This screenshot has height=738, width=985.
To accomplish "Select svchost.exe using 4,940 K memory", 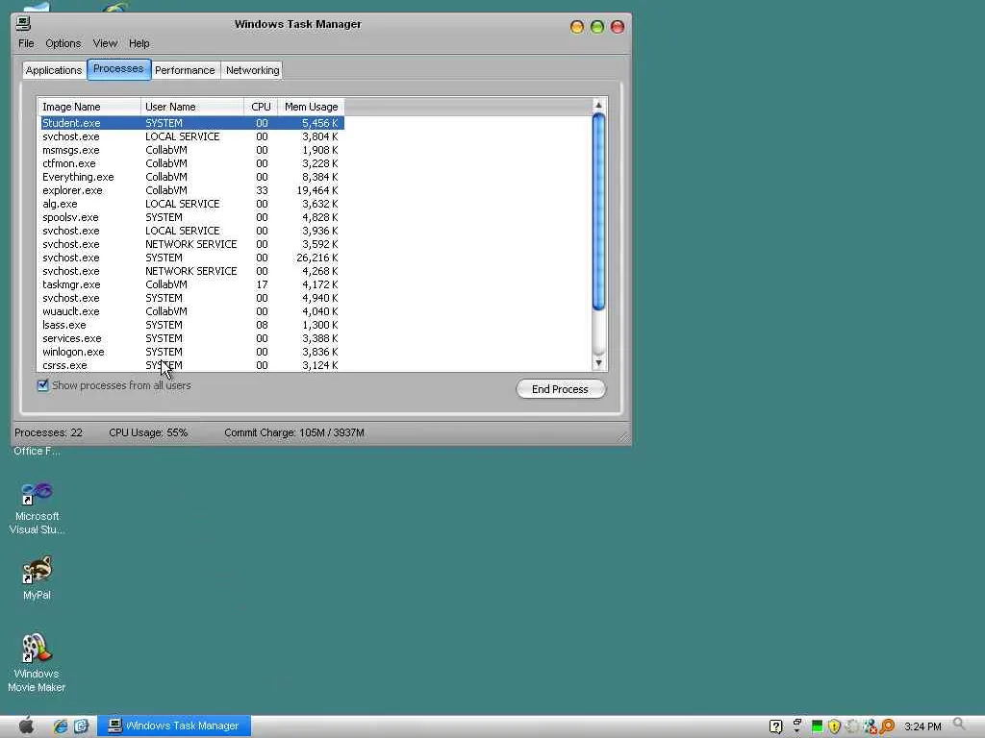I will point(192,298).
